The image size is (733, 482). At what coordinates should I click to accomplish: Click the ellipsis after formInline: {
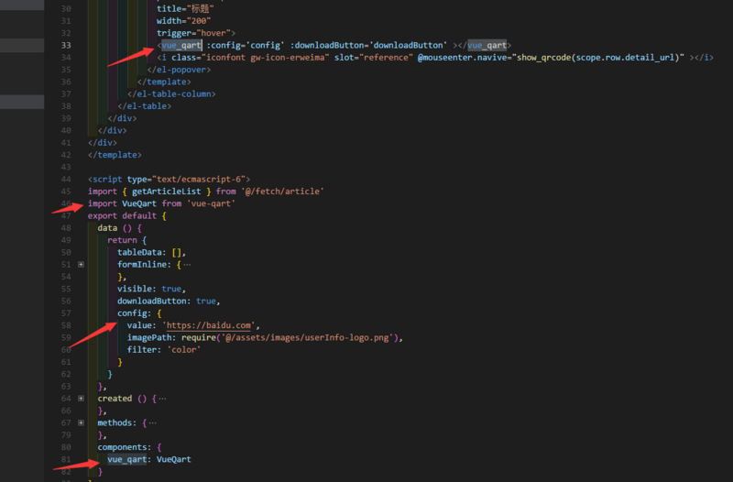(x=187, y=265)
